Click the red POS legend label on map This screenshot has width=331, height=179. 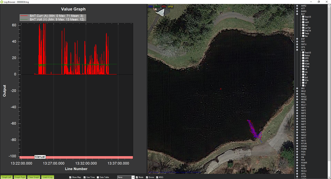click(164, 6)
